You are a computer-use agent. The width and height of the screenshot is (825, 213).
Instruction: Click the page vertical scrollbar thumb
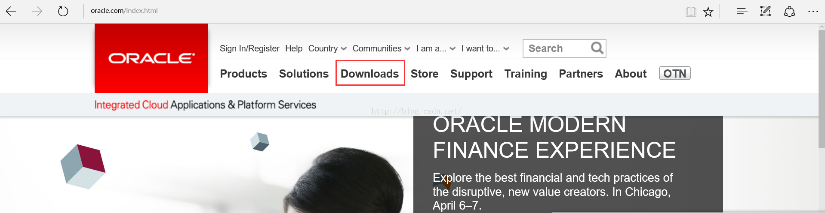tap(822, 89)
